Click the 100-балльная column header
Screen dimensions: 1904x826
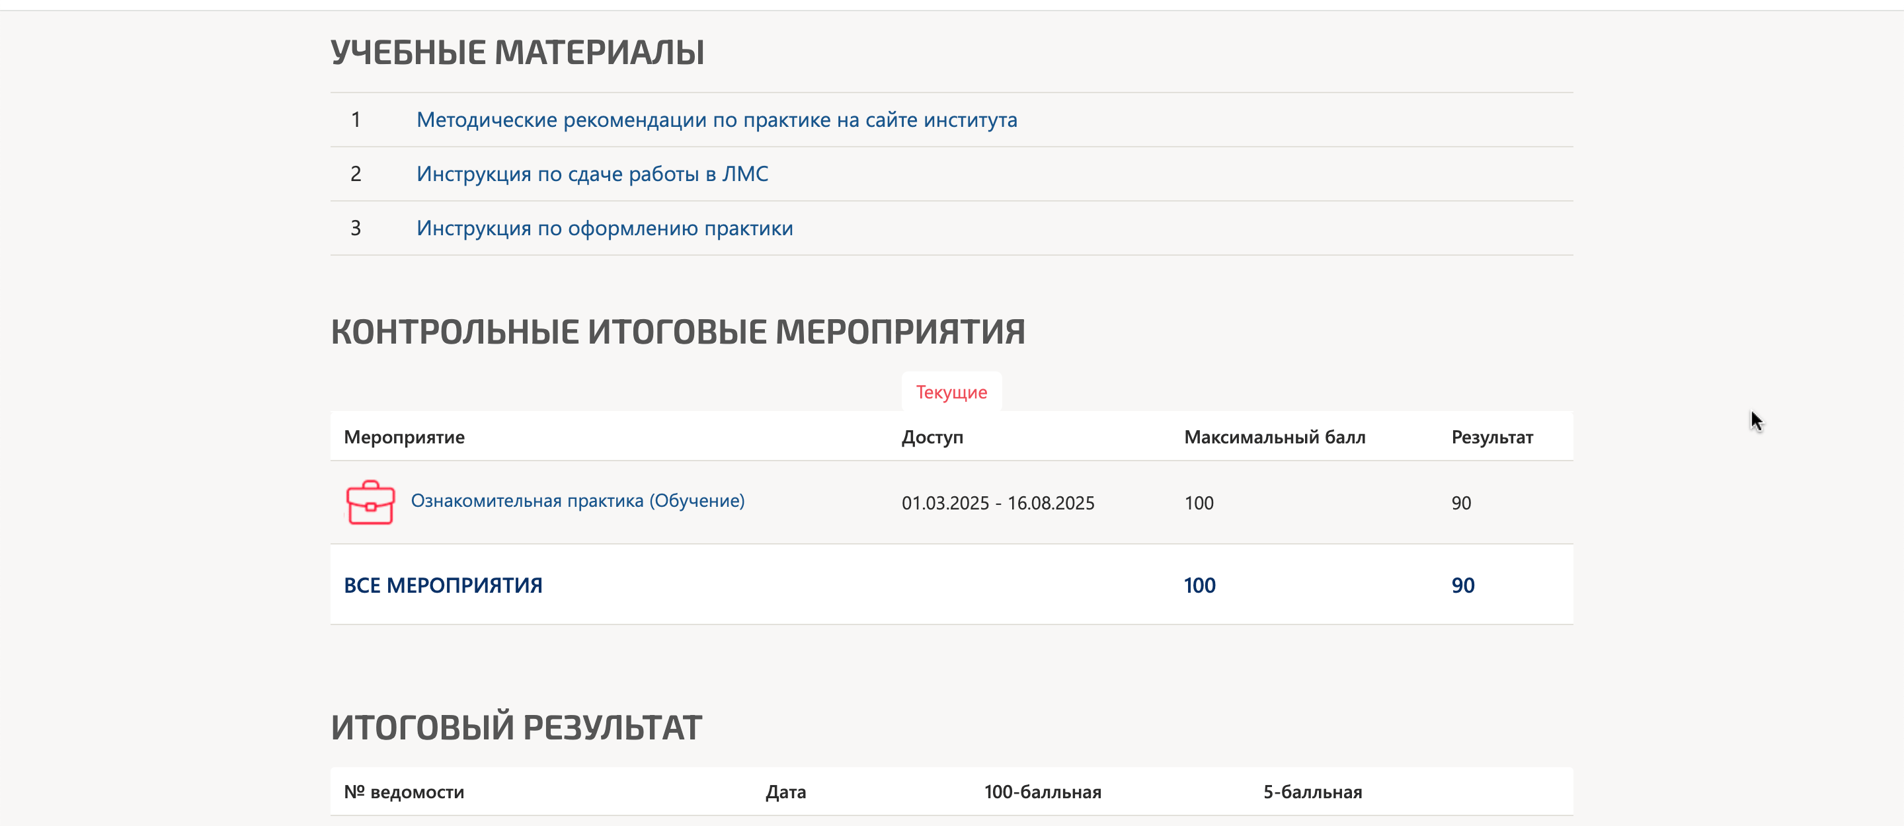click(1042, 792)
